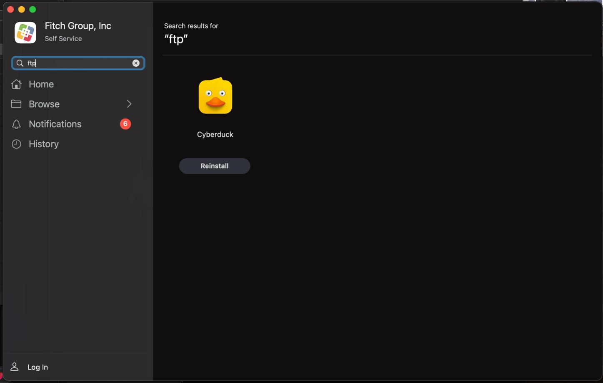Maximize the window with green button
The image size is (603, 383).
pyautogui.click(x=33, y=9)
